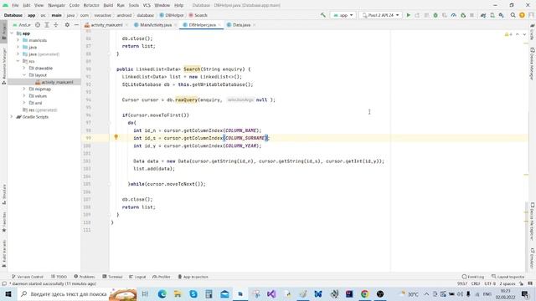
Task: Open the Event Log
Action: pos(473,277)
